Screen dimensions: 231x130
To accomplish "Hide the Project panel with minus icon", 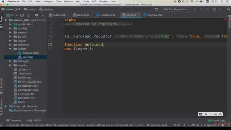I will (x=43, y=15).
